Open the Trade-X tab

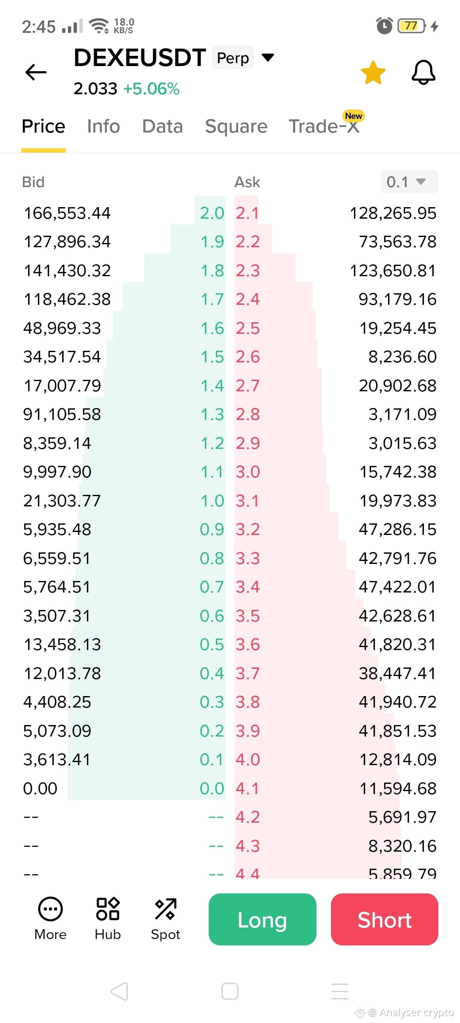click(325, 126)
